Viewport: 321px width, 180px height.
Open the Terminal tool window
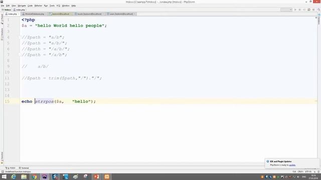coord(24,168)
